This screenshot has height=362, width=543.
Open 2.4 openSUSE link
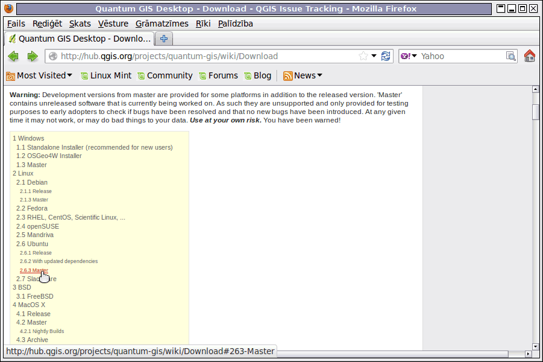click(37, 226)
